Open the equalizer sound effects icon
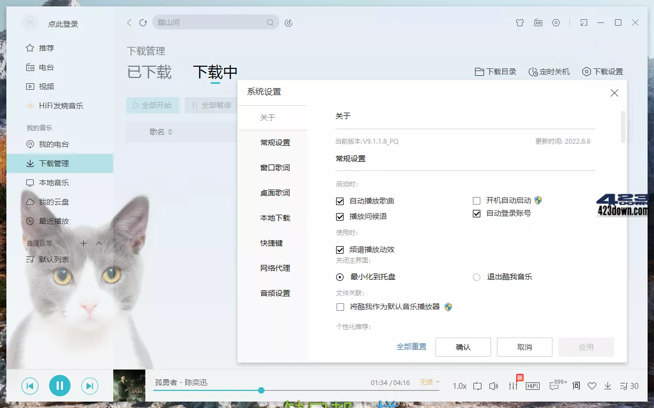Image resolution: width=654 pixels, height=408 pixels. click(513, 386)
